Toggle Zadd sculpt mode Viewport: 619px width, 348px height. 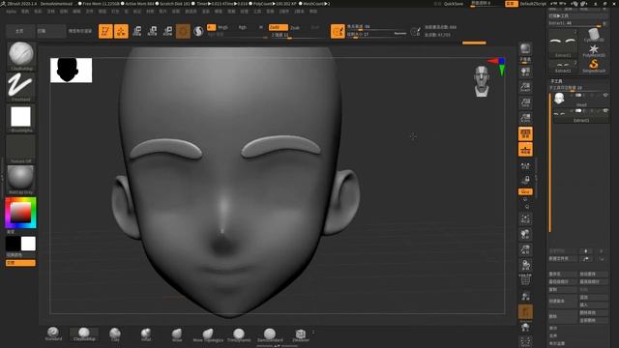click(279, 27)
